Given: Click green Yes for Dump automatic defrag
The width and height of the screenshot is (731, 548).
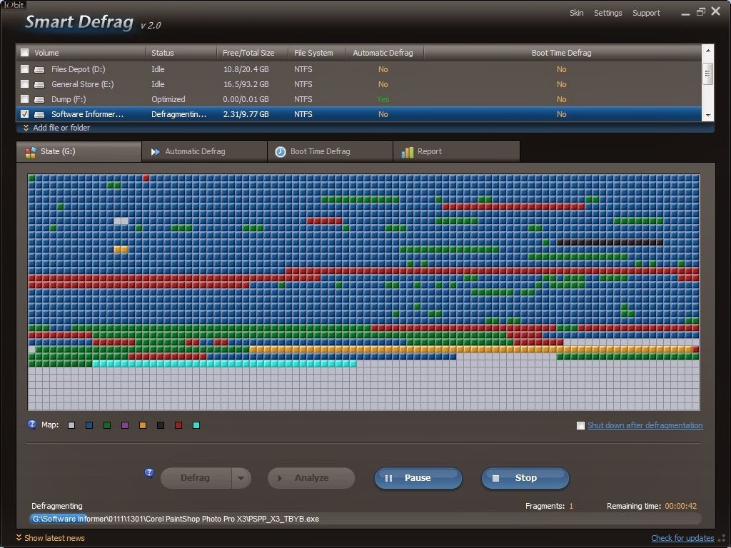Looking at the screenshot, I should 383,99.
